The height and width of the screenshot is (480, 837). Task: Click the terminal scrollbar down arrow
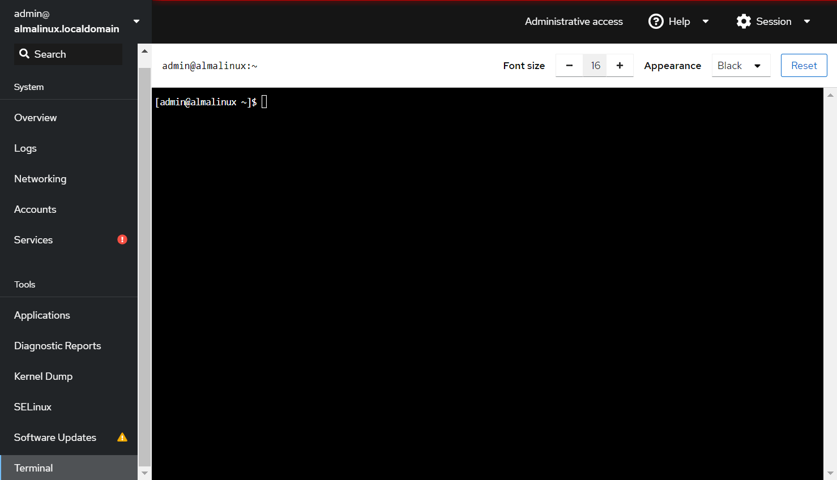point(830,473)
